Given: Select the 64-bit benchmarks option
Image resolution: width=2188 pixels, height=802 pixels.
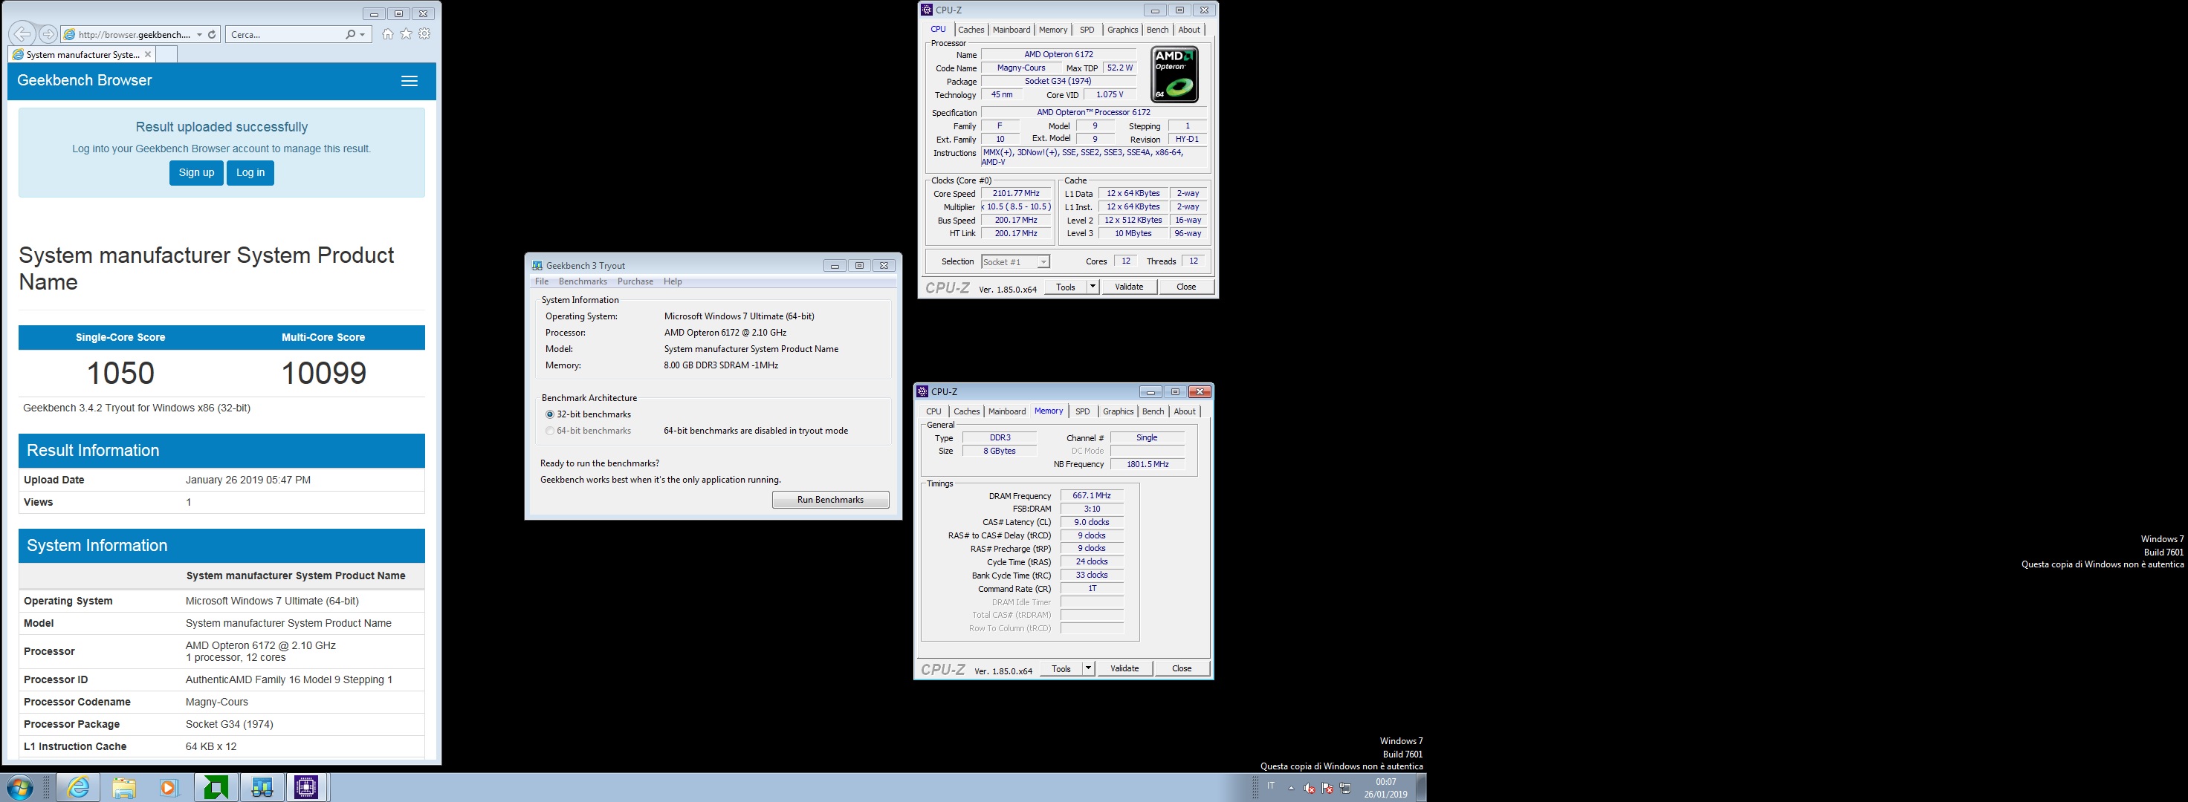Looking at the screenshot, I should click(x=549, y=431).
